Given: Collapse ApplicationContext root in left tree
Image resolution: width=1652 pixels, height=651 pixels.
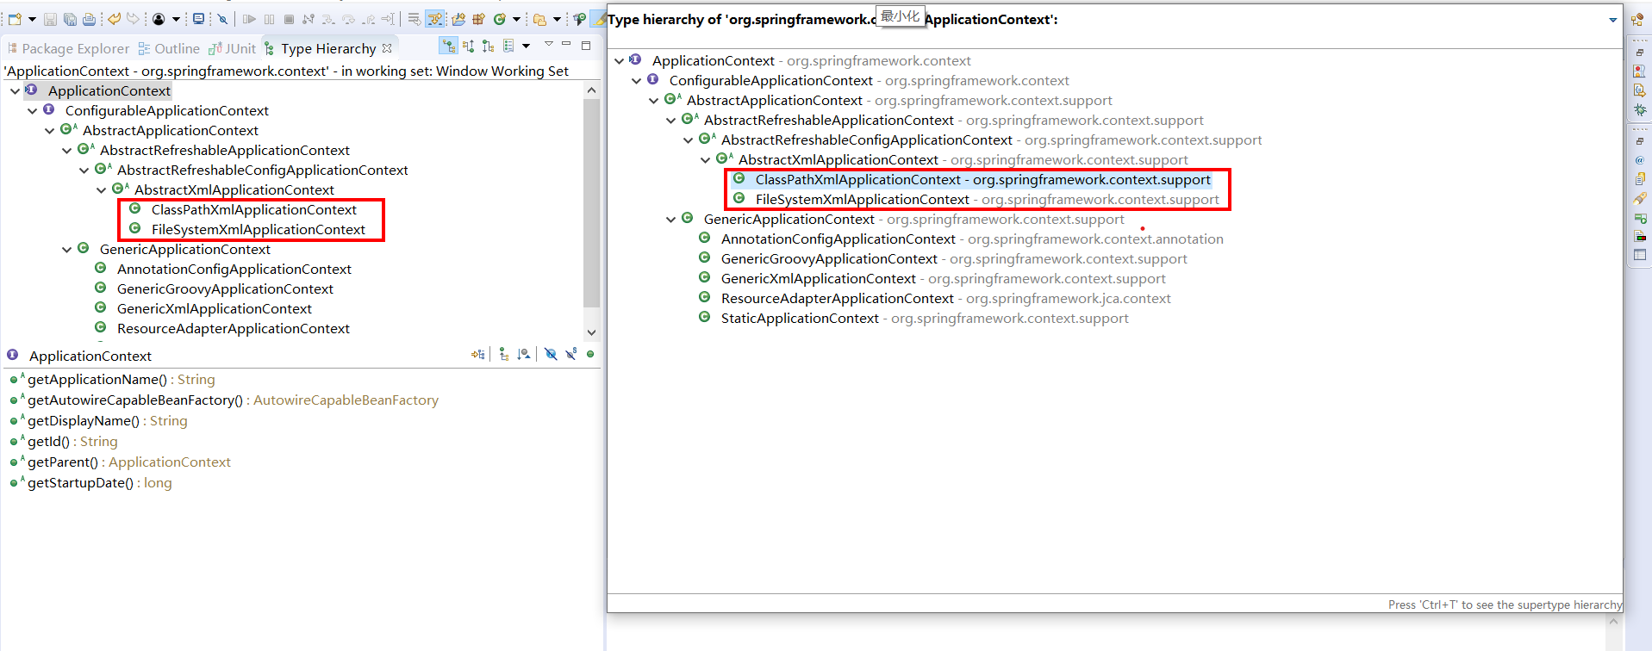Looking at the screenshot, I should click(x=15, y=90).
